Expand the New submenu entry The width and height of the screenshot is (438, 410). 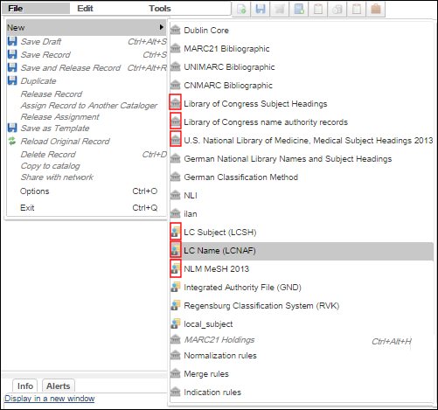[87, 28]
